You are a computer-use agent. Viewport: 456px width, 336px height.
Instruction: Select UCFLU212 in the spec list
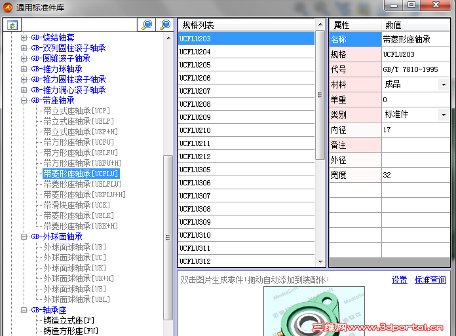[246, 157]
